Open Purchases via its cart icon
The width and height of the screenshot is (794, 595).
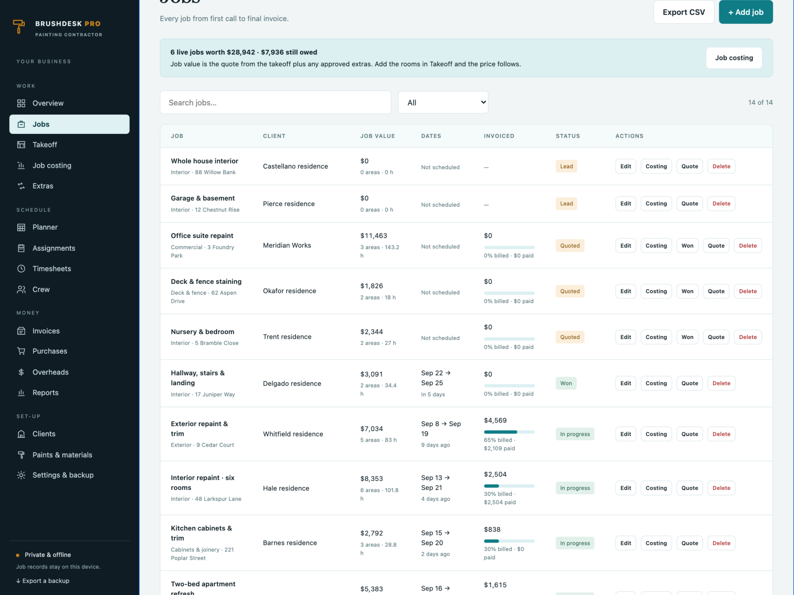pyautogui.click(x=21, y=351)
